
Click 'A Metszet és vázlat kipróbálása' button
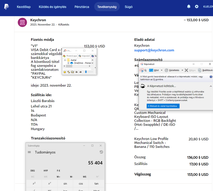[x=163, y=106]
